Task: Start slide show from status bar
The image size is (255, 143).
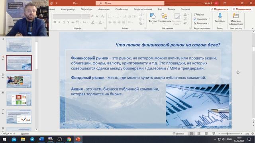Action: click(x=214, y=133)
